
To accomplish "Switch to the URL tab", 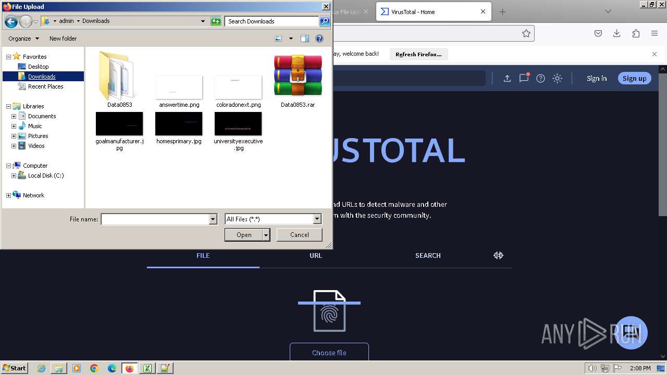I will point(316,255).
